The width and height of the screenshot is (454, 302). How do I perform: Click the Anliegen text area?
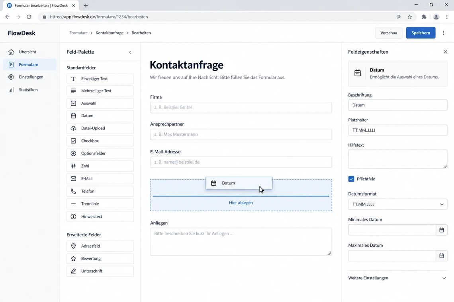tap(241, 242)
